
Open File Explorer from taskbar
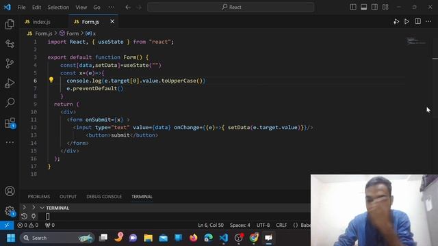coord(148,238)
